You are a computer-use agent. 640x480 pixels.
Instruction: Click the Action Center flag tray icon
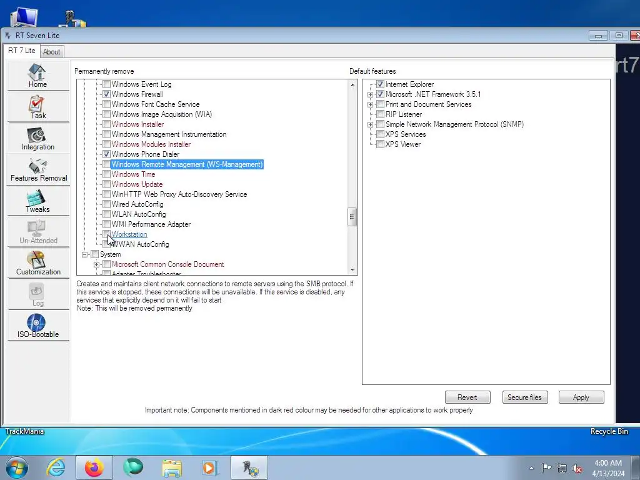pyautogui.click(x=546, y=467)
